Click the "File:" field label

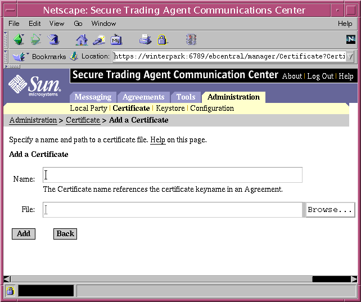click(x=28, y=209)
